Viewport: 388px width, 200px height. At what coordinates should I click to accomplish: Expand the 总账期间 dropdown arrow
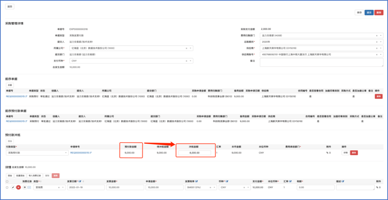[x=380, y=42]
